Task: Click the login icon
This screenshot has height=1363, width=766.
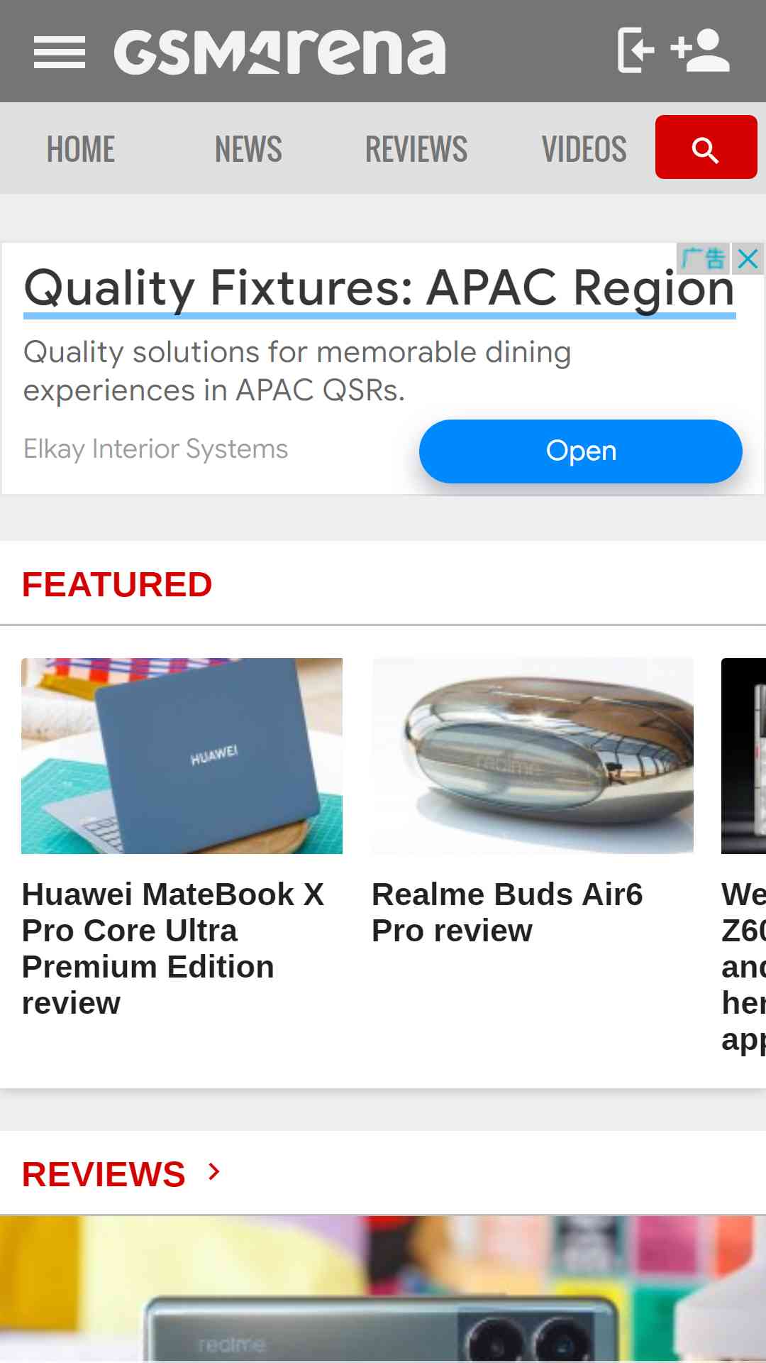Action: [635, 50]
